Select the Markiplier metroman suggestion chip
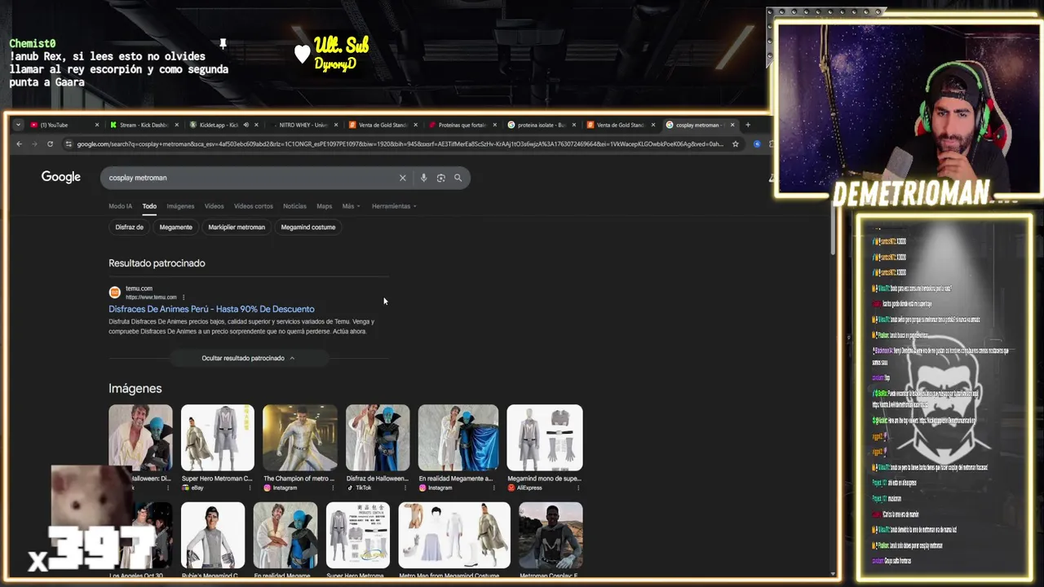Screen dimensions: 1044x587 point(237,227)
